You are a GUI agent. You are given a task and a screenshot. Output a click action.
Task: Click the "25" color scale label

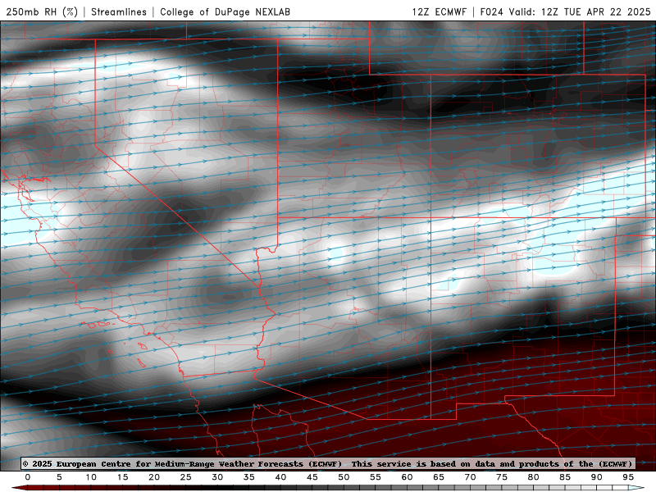tap(186, 477)
